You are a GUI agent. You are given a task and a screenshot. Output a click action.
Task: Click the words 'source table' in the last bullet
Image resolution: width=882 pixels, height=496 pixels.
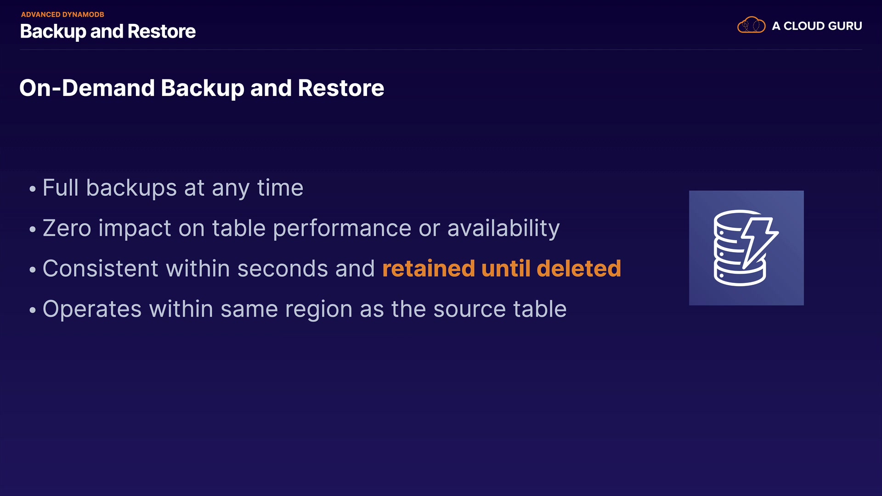(500, 309)
